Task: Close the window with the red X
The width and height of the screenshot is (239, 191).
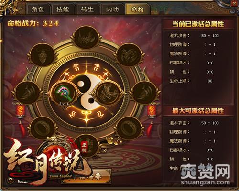Action: [234, 3]
